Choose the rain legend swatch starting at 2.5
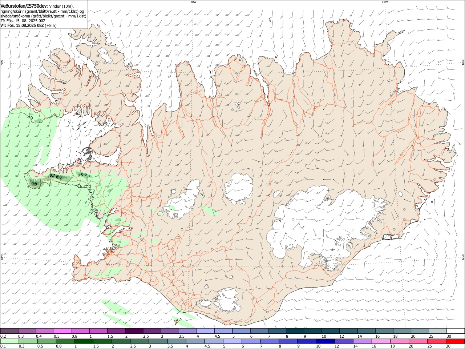 (139, 341)
